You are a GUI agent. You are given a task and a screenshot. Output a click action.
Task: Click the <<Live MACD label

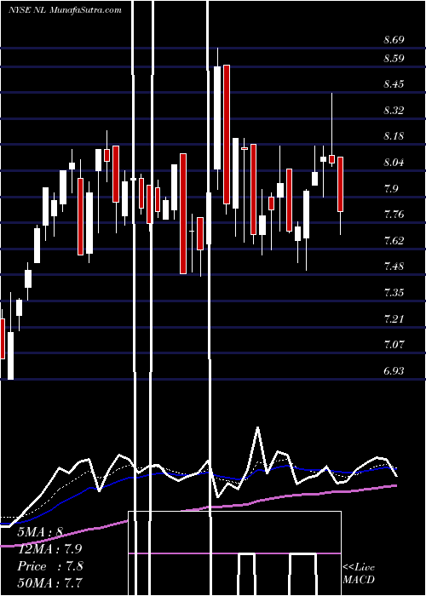click(359, 573)
